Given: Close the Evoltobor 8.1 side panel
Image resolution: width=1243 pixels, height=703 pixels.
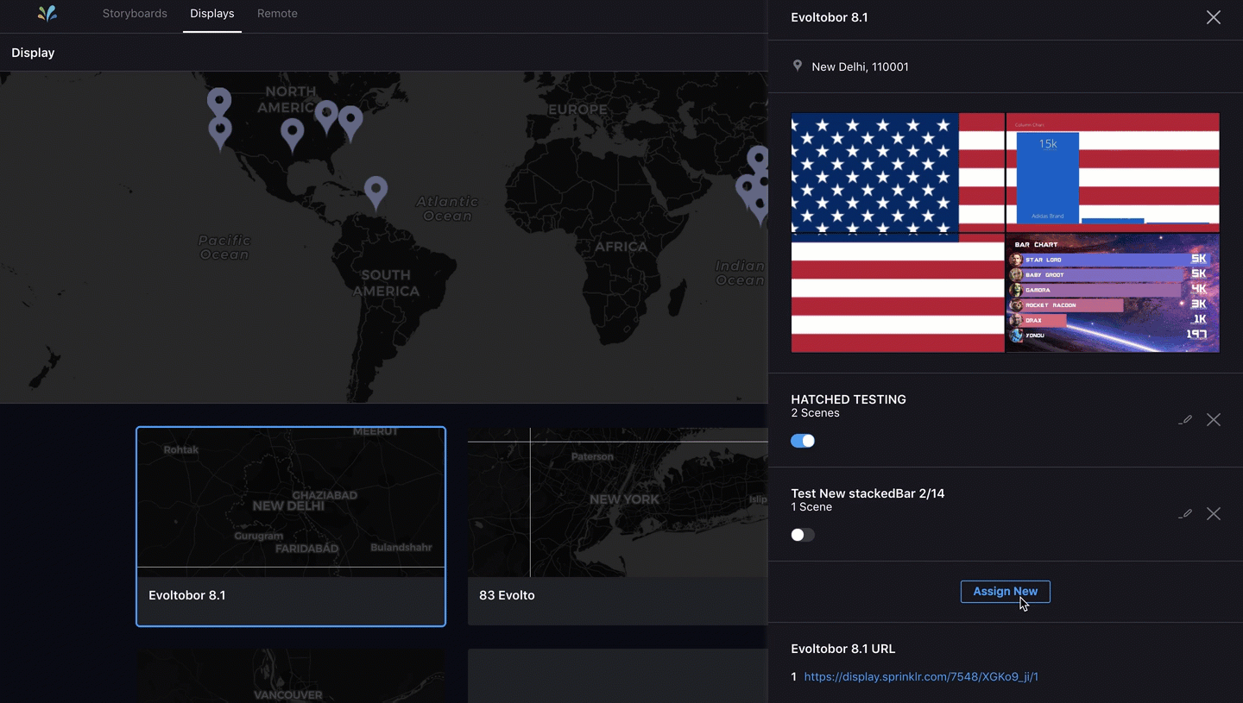Looking at the screenshot, I should (1213, 17).
